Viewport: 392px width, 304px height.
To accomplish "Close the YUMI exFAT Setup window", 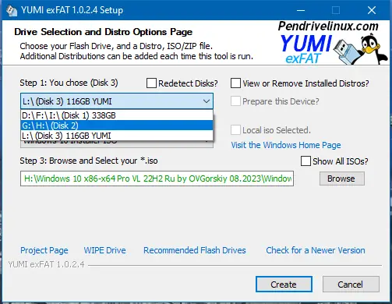I will (372, 10).
